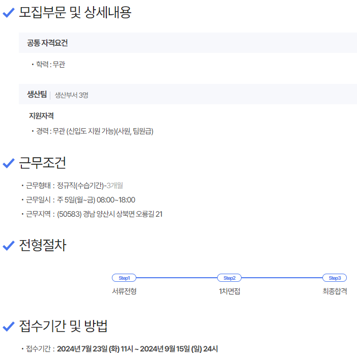The image size is (357, 353).
Task: Click the checkmark icon beside 전형절차 heading
Action: tap(9, 246)
